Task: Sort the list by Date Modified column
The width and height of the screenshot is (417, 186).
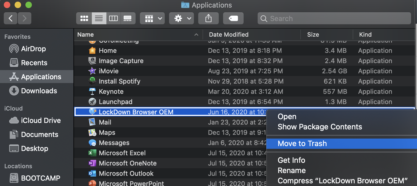Action: (x=229, y=35)
